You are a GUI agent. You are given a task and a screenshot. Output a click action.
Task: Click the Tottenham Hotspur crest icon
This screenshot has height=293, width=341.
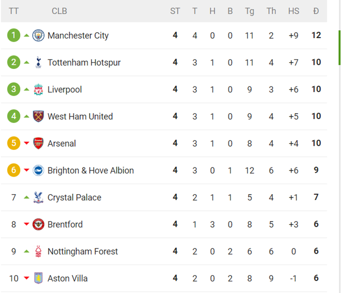pos(38,63)
